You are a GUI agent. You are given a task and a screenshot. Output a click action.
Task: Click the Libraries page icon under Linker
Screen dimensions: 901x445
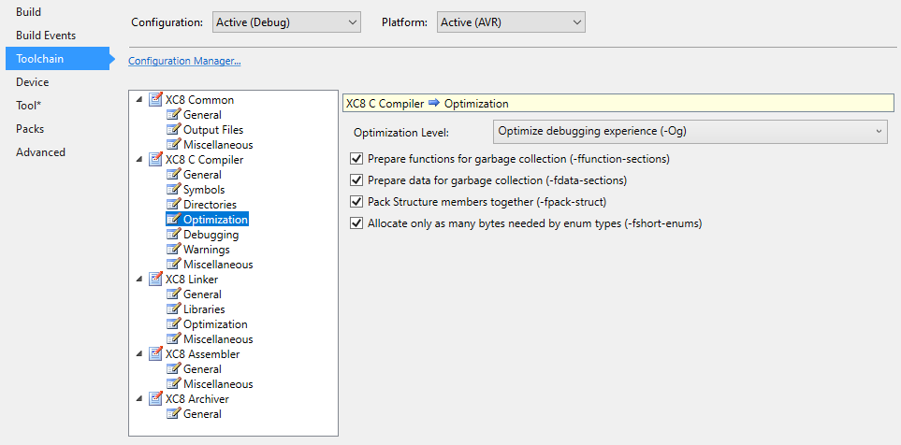coord(173,309)
